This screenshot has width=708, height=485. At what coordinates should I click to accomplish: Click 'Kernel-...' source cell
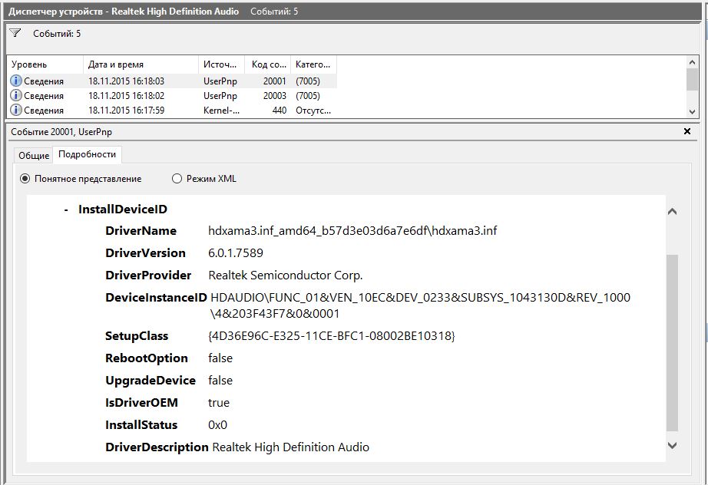221,110
